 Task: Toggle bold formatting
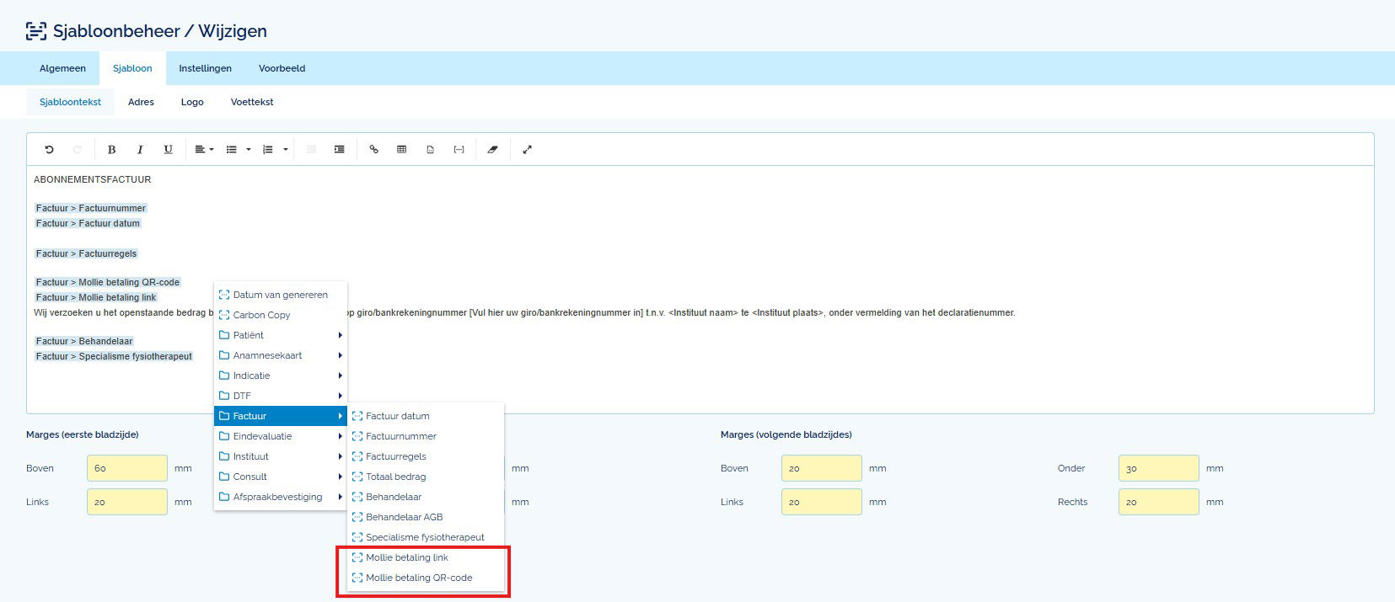111,150
